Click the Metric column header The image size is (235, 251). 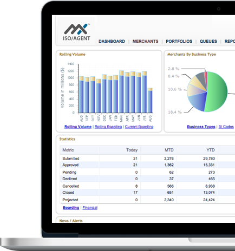pyautogui.click(x=68, y=150)
